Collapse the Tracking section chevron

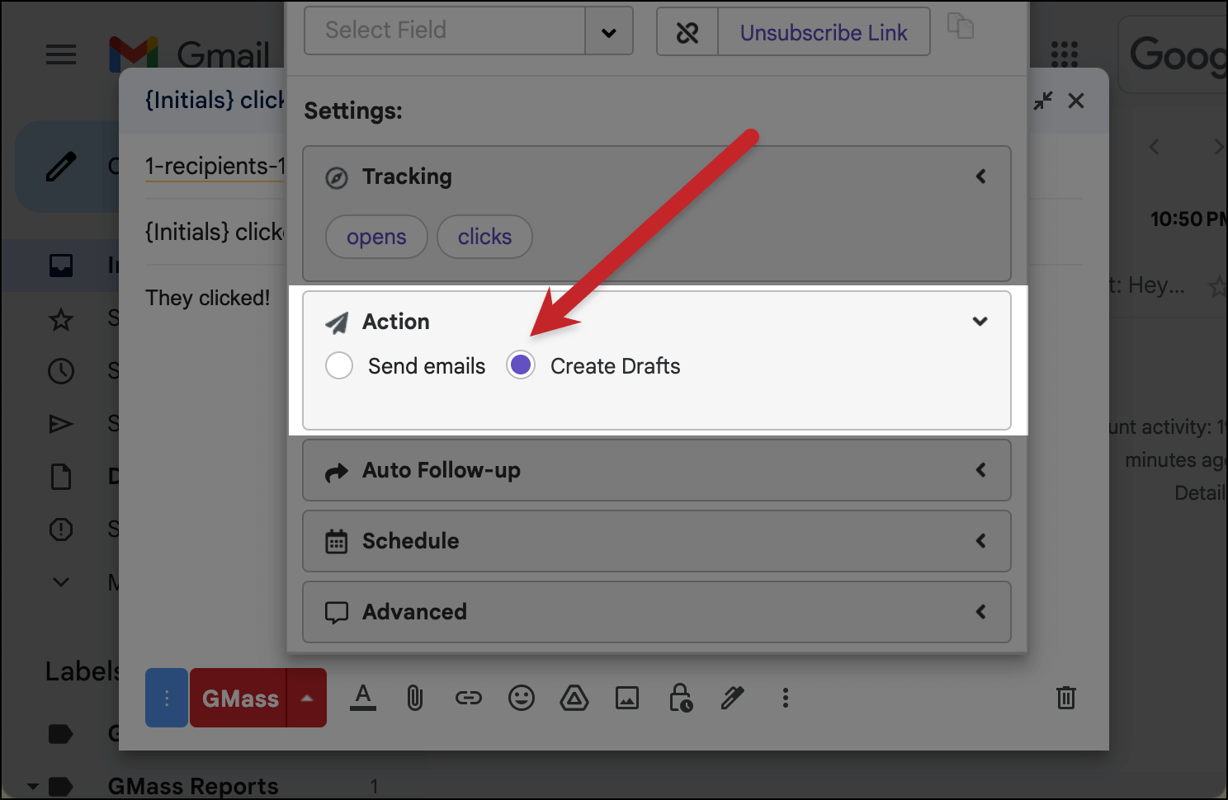[980, 176]
